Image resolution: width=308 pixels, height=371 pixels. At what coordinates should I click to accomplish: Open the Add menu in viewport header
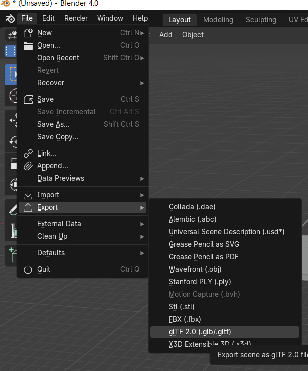pyautogui.click(x=166, y=35)
